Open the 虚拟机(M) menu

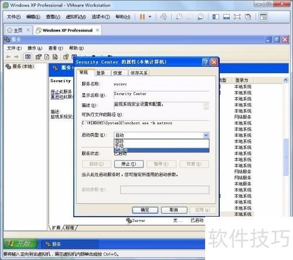tap(76, 17)
